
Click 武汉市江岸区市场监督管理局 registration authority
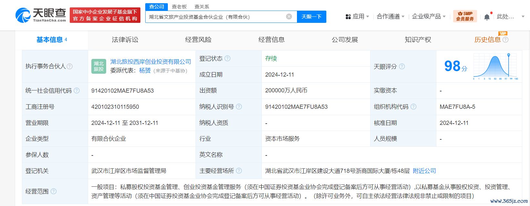129,171
